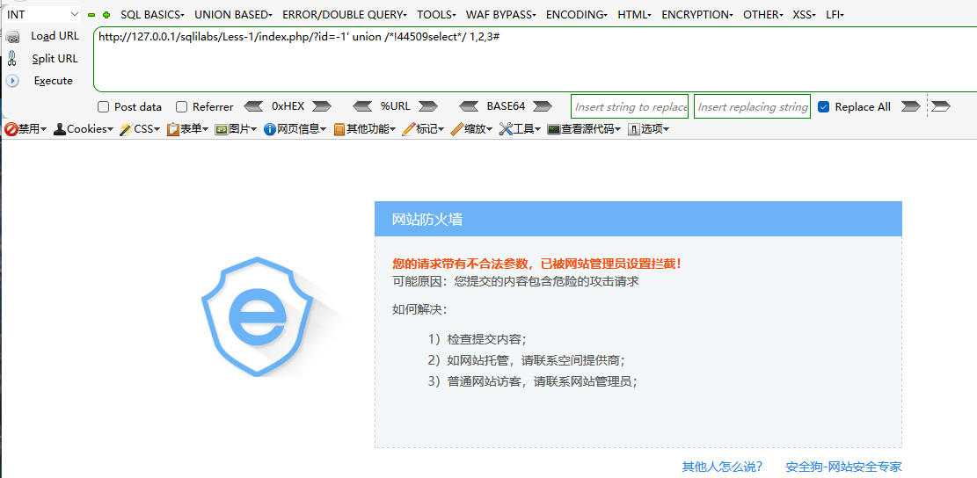Click right arrow beside %URL to encode
Viewport: 977px width, 478px height.
click(x=427, y=106)
